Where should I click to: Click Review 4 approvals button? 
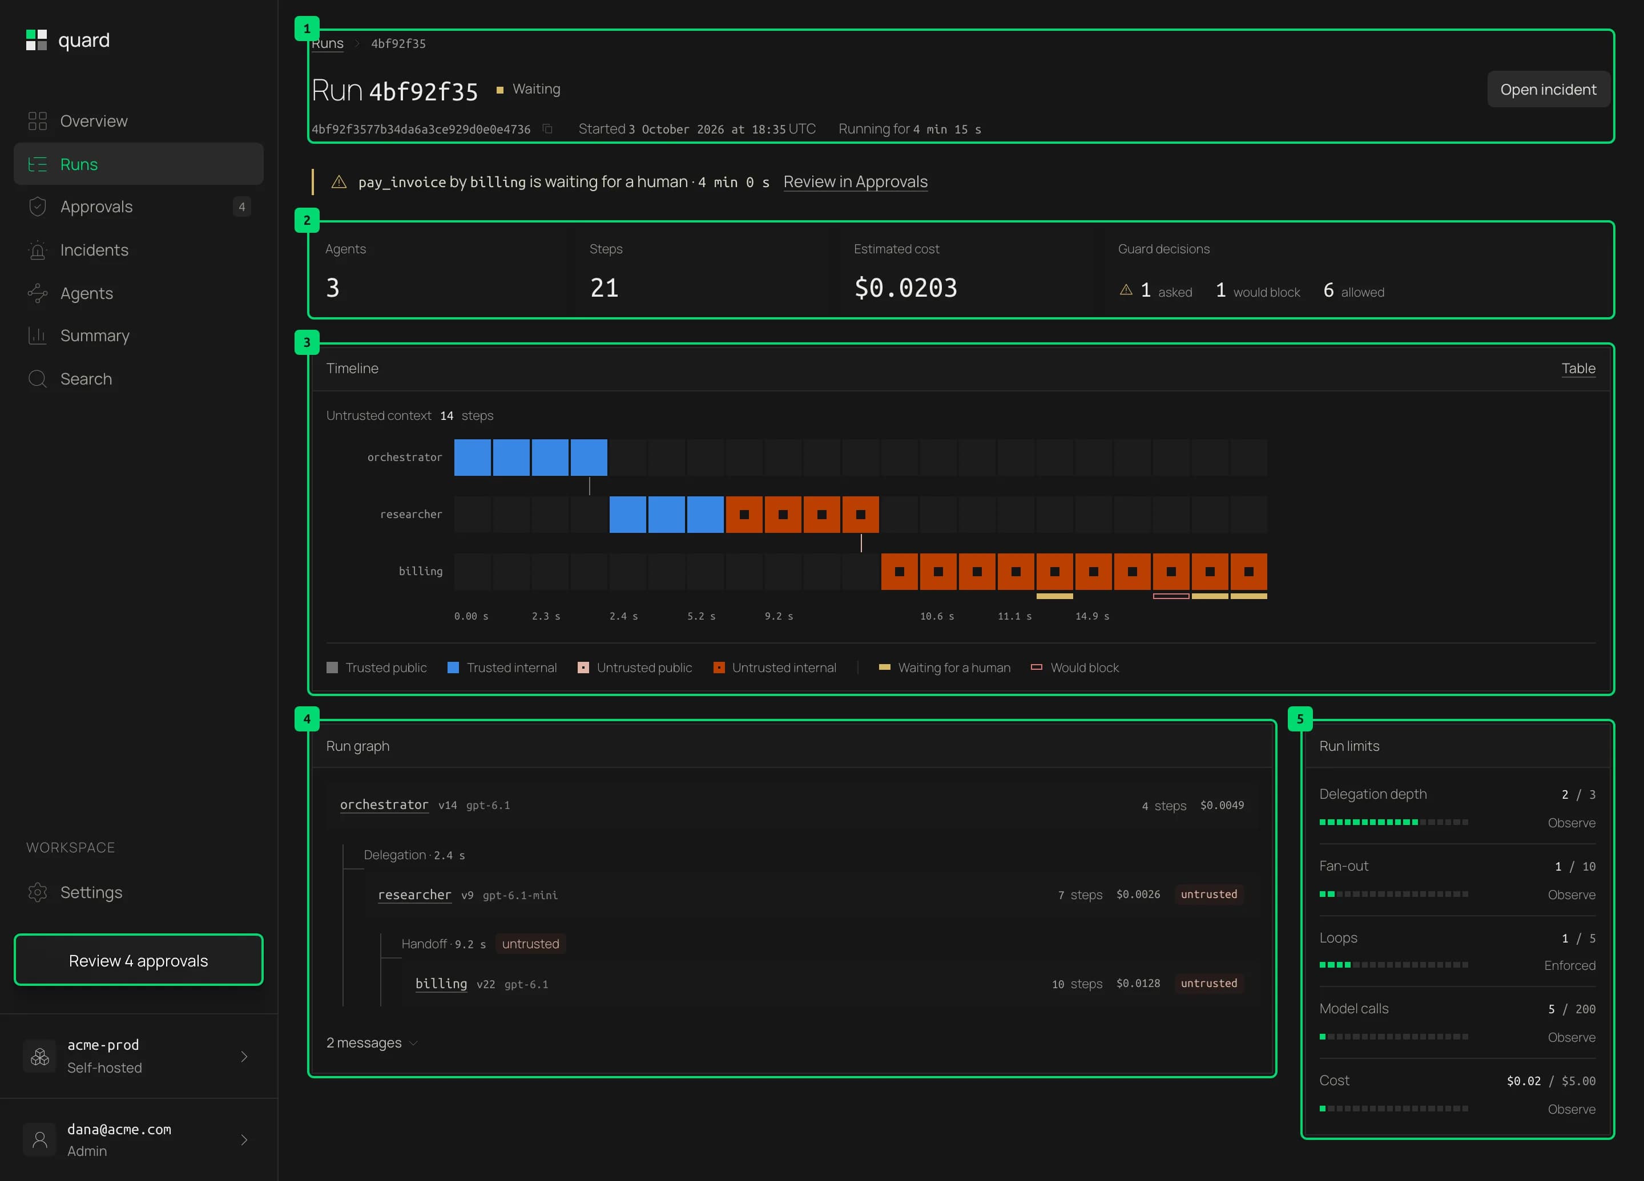[x=139, y=960]
